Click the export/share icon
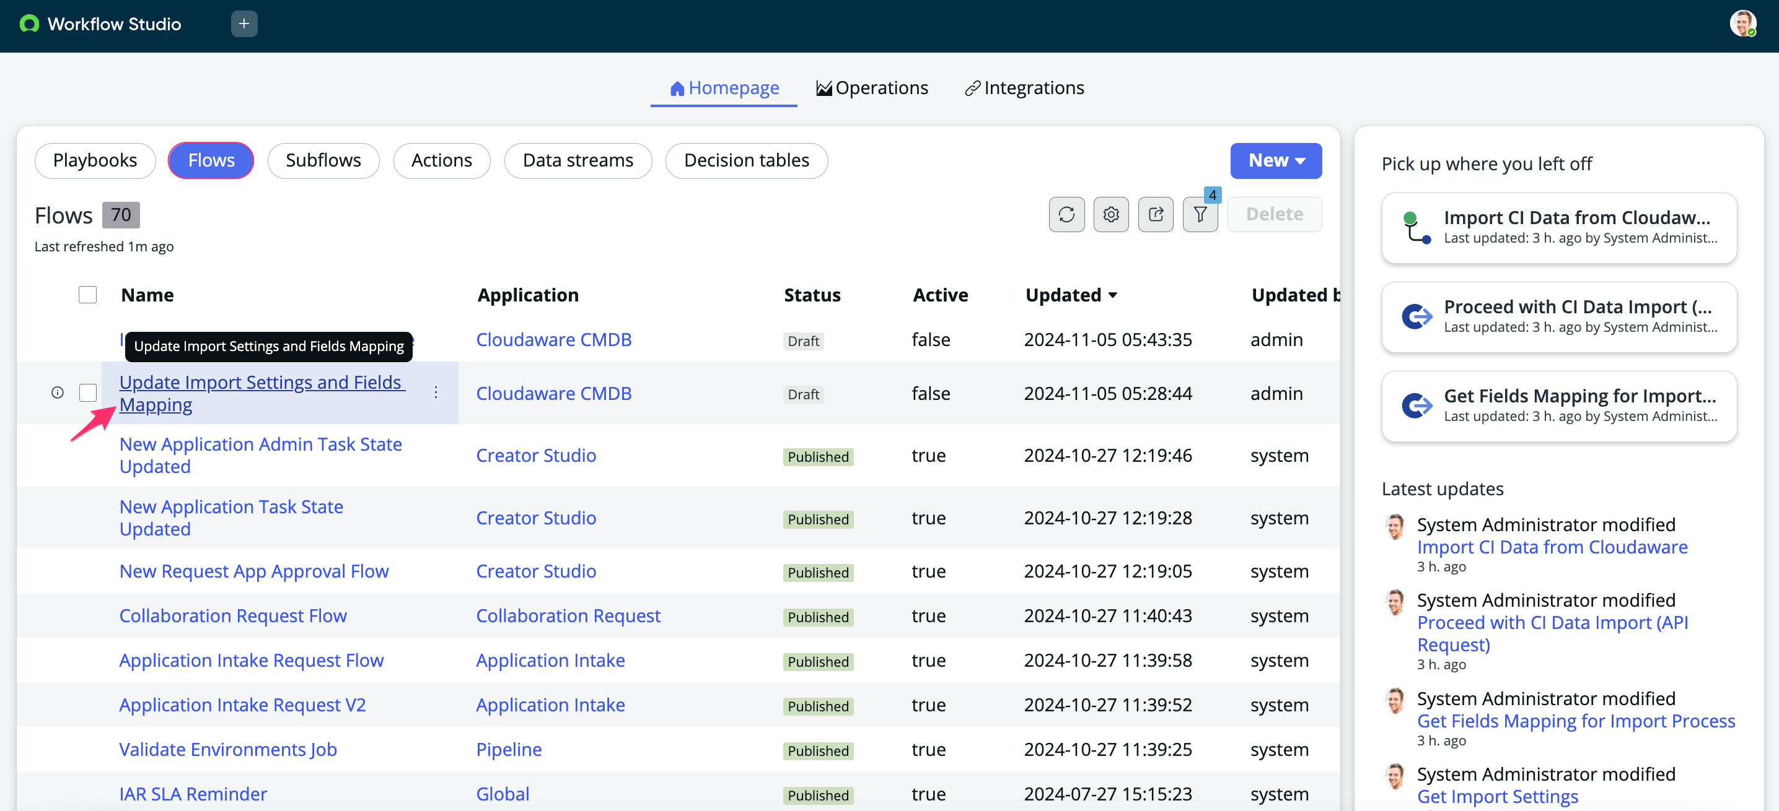 point(1156,213)
